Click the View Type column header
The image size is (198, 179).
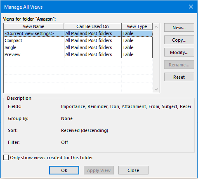[137, 26]
